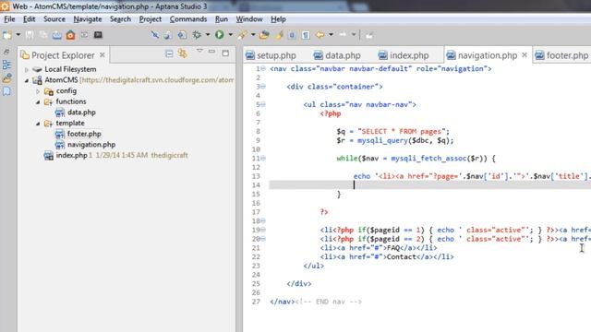The width and height of the screenshot is (591, 332).
Task: Close the Project Explorer tab
Action: [x=103, y=55]
